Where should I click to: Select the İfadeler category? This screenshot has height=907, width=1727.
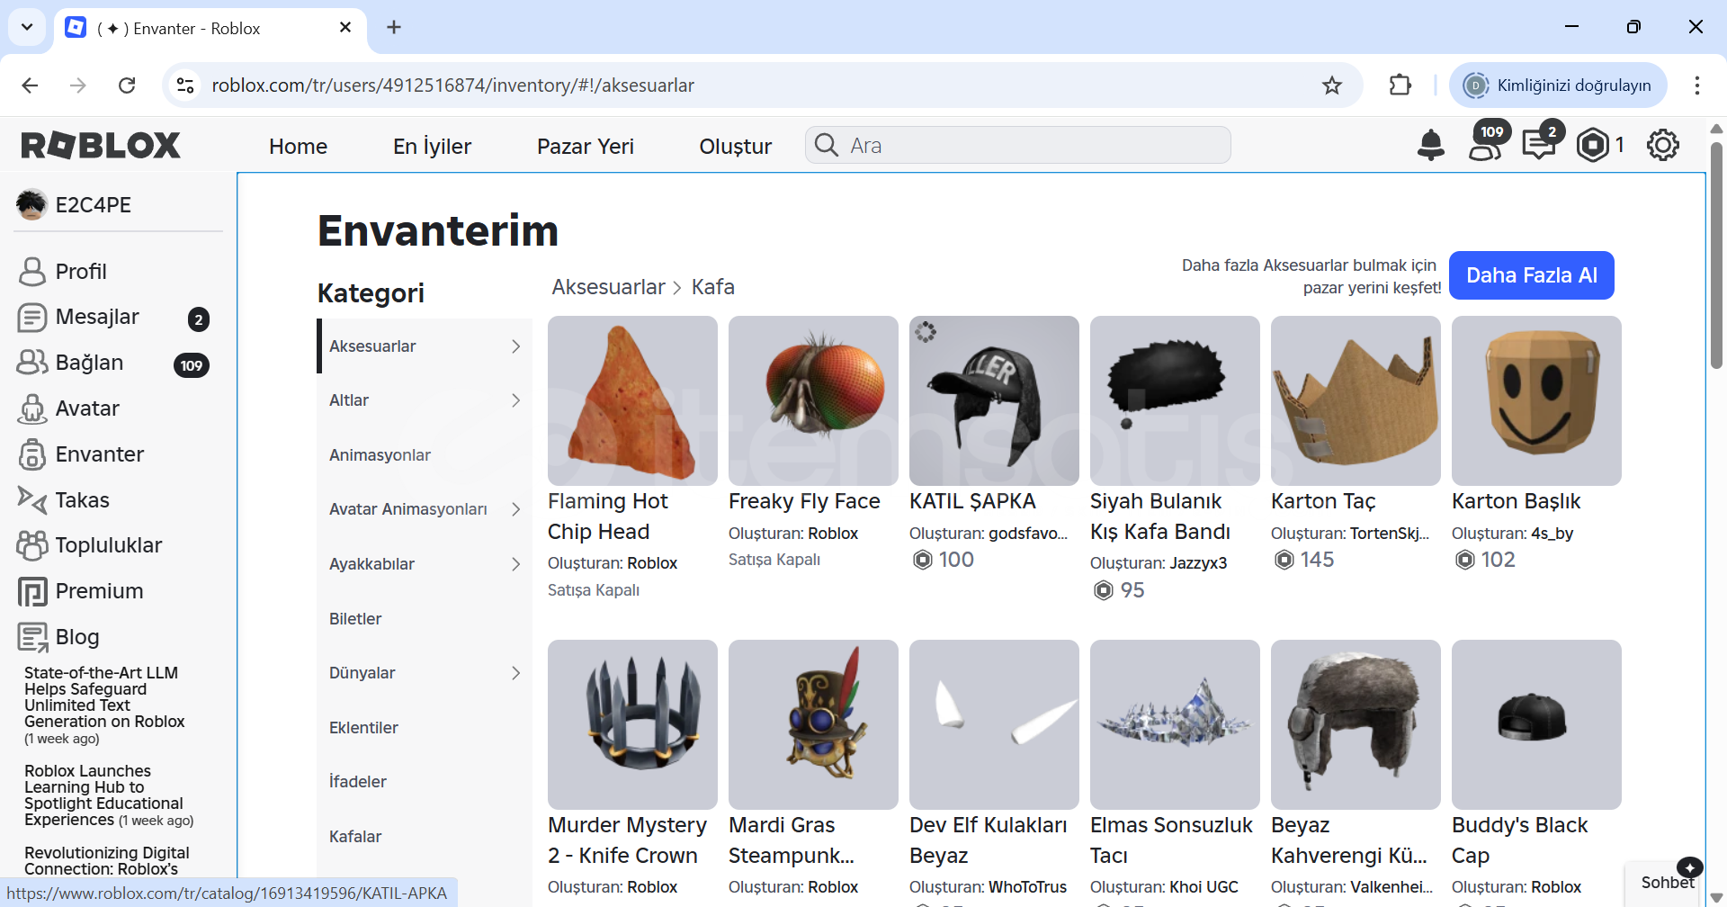click(x=358, y=782)
